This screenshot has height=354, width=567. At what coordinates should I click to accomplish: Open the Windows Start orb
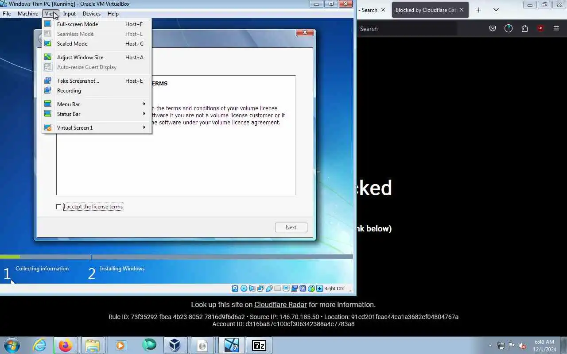click(x=12, y=345)
